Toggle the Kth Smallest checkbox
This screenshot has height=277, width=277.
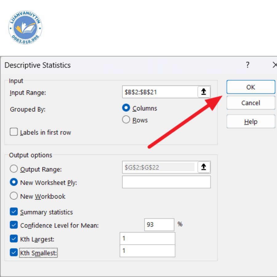[x=14, y=253]
